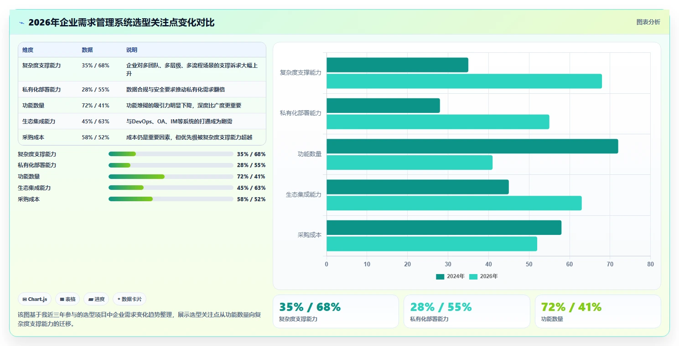
Task: Click the 2026年 bar for 私有化部署能力
Action: coord(438,122)
